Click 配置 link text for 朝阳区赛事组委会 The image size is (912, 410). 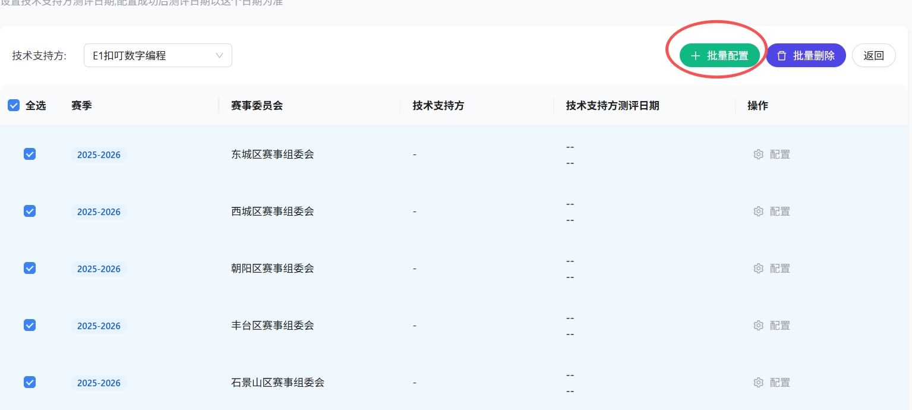pyautogui.click(x=780, y=269)
